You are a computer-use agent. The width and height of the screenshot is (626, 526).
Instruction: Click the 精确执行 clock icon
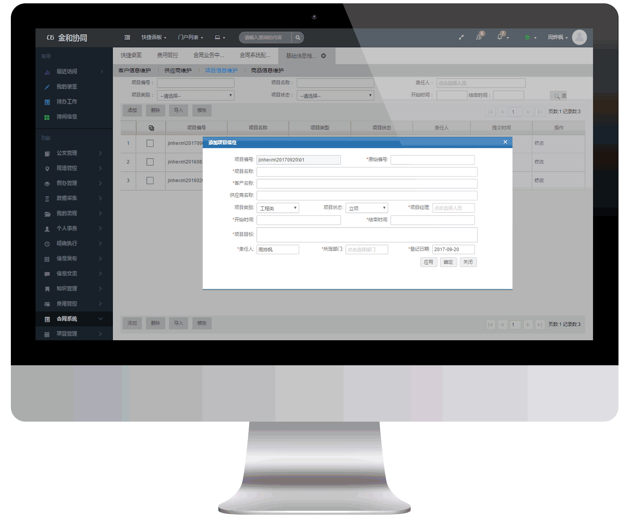47,244
